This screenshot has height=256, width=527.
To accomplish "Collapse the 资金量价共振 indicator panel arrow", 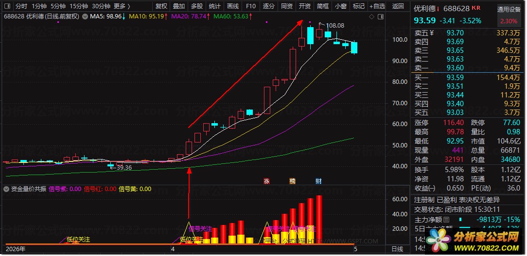I will 6,189.
